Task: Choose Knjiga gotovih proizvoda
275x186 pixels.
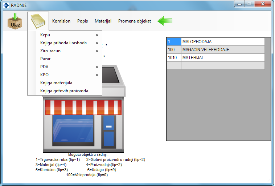Action: pyautogui.click(x=64, y=91)
